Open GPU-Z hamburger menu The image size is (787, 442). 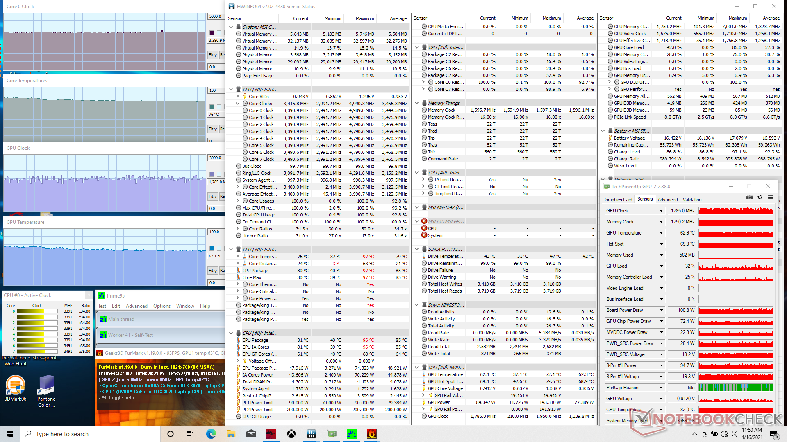(771, 198)
